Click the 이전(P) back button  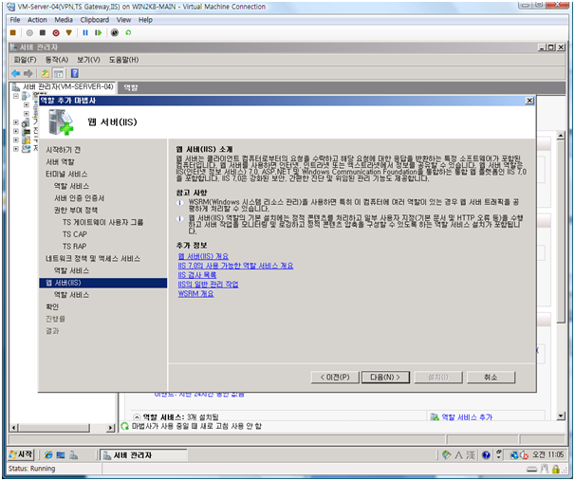tap(334, 377)
